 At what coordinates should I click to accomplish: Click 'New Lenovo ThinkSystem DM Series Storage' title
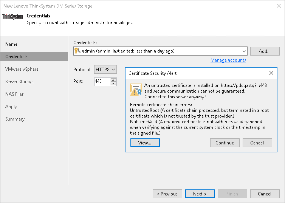coord(48,6)
